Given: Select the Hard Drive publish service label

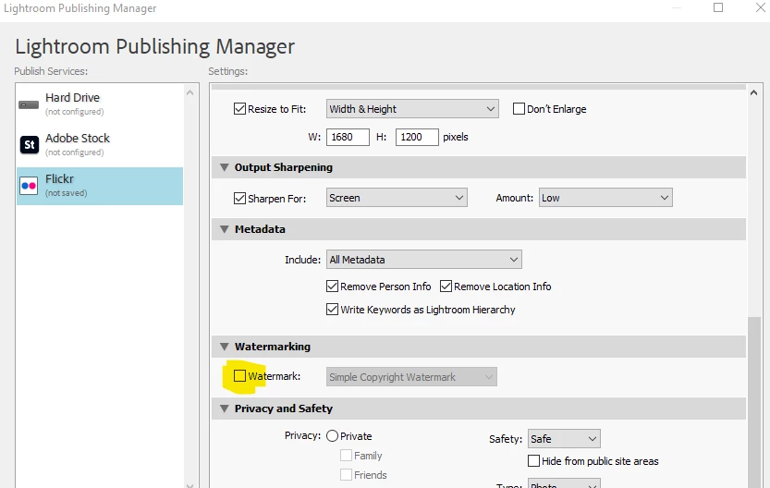Looking at the screenshot, I should 73,98.
